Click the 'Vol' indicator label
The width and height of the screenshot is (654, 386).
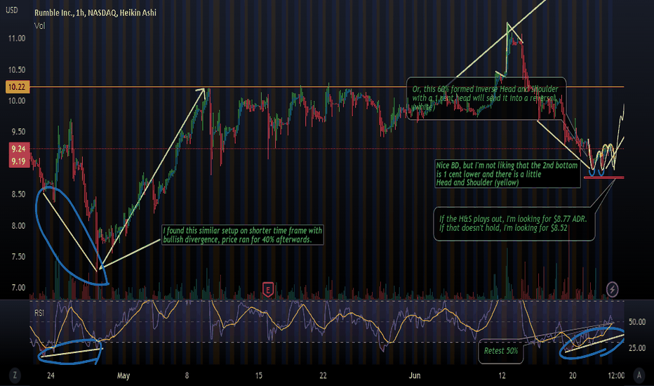click(39, 26)
